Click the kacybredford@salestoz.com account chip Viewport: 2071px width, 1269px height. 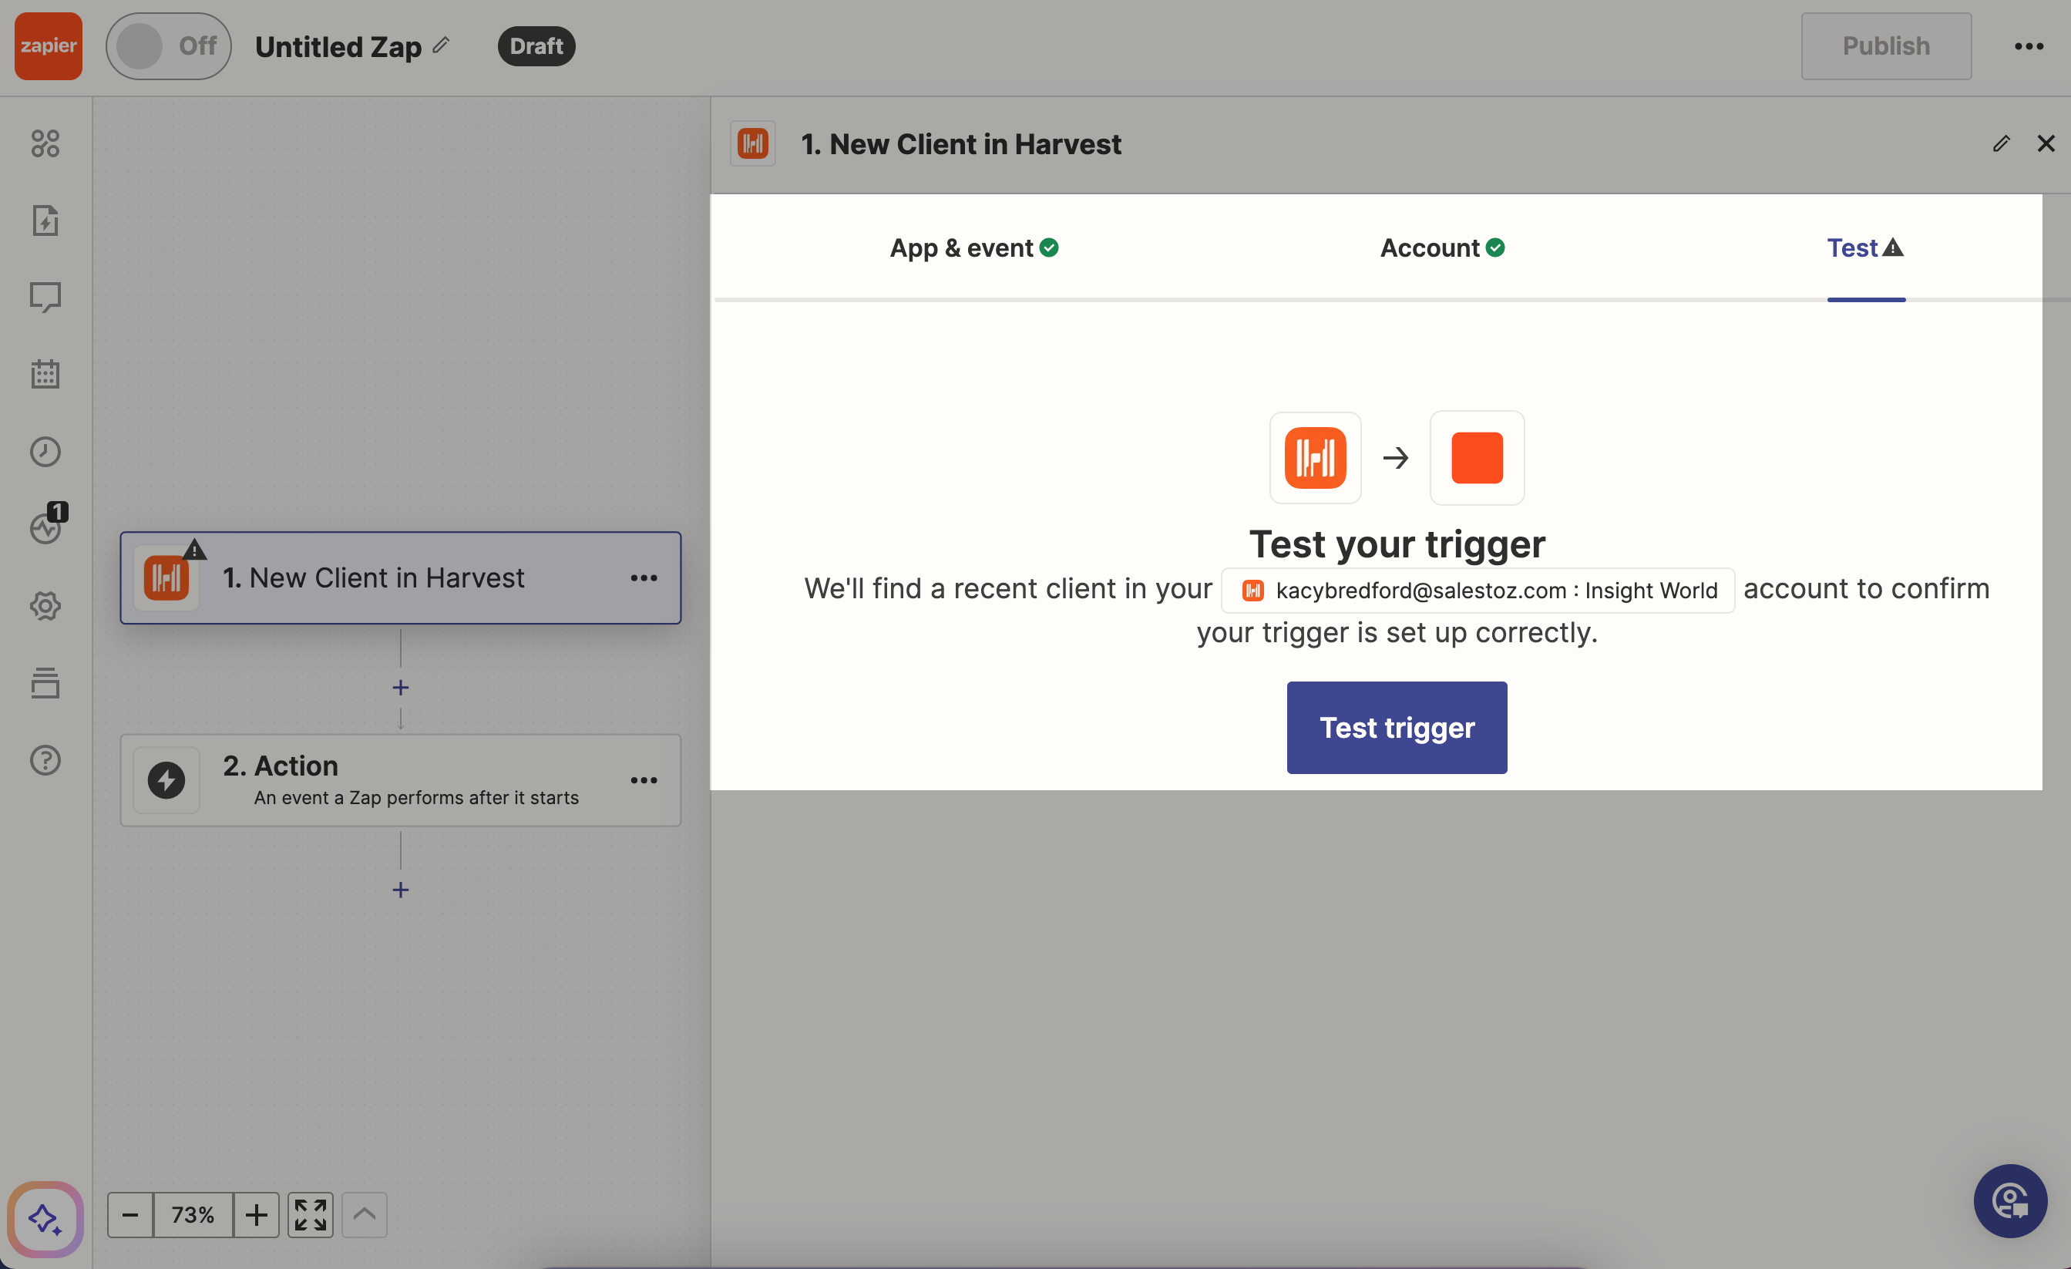point(1478,591)
